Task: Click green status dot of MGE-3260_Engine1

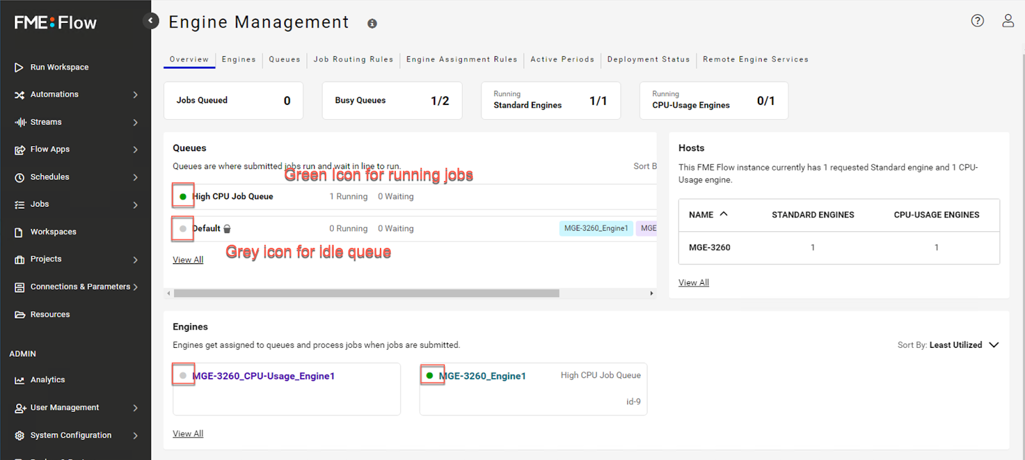Action: coord(430,375)
